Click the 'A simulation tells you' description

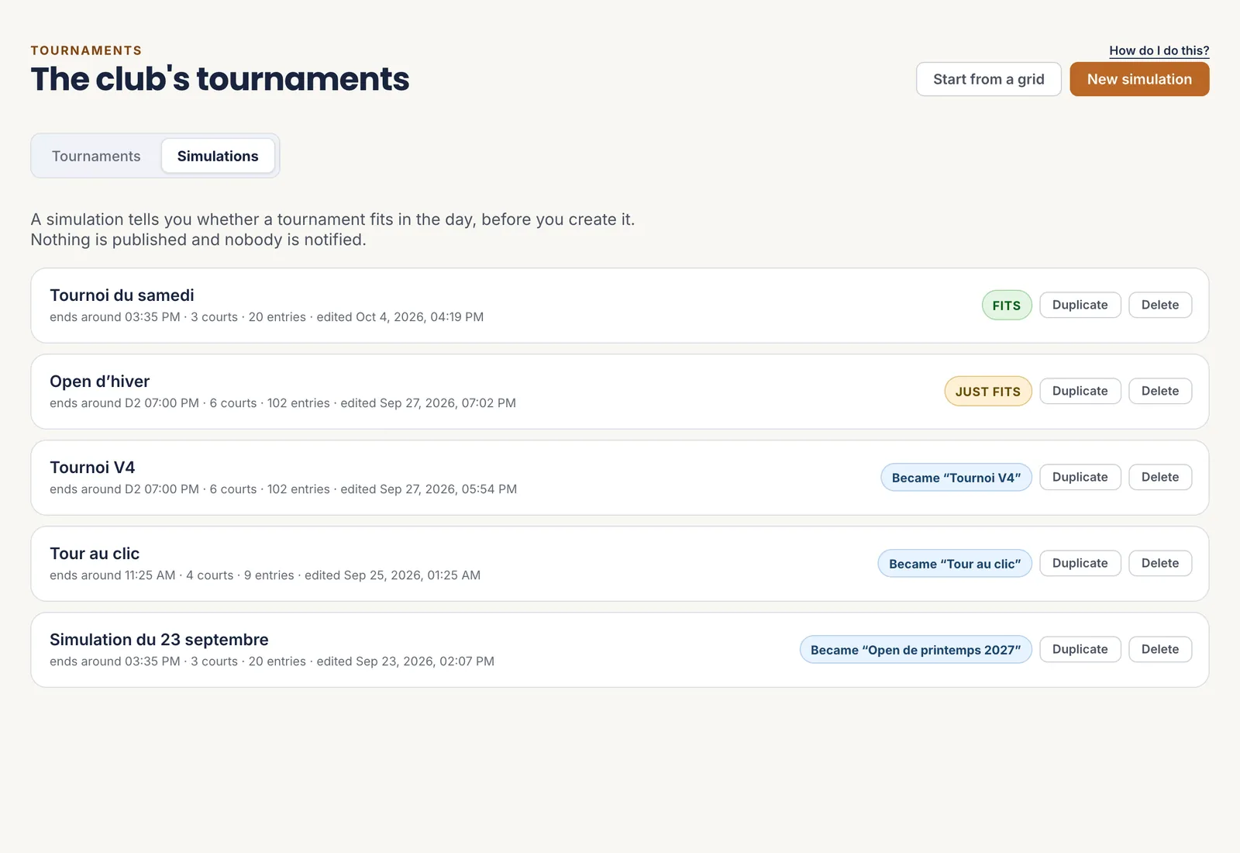(x=332, y=230)
